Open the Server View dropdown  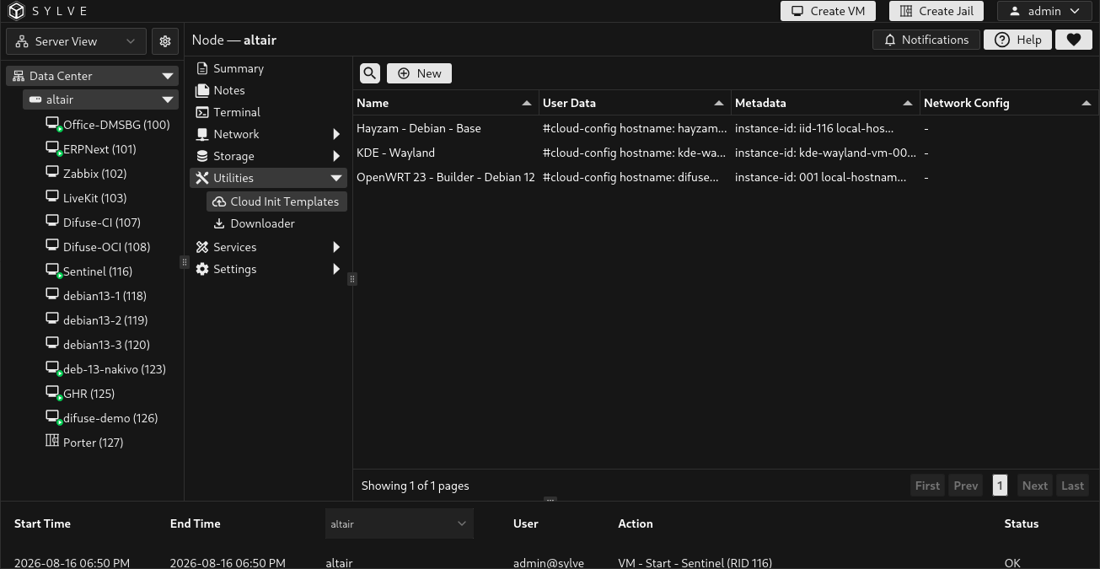tap(76, 41)
